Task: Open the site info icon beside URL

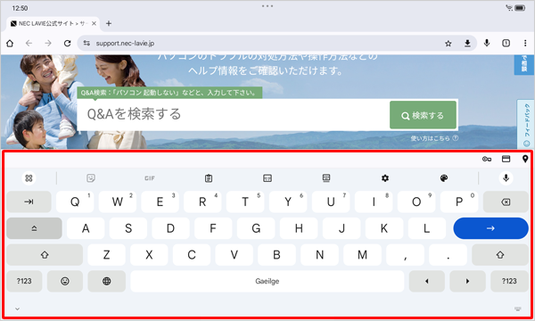Action: tap(86, 44)
